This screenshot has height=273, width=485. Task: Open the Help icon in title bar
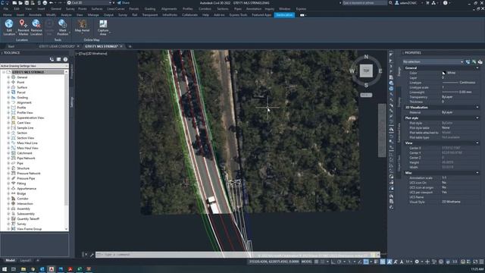445,3
